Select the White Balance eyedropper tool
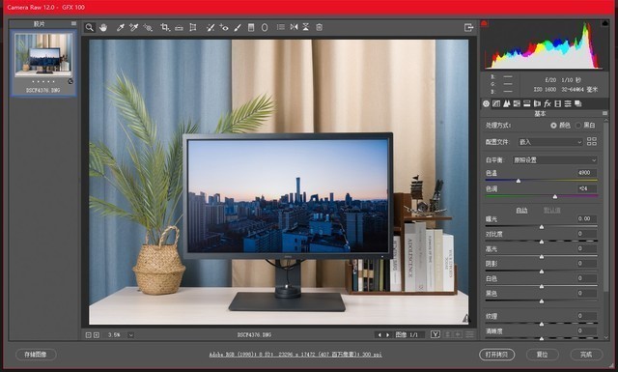This screenshot has width=618, height=372. coord(121,27)
